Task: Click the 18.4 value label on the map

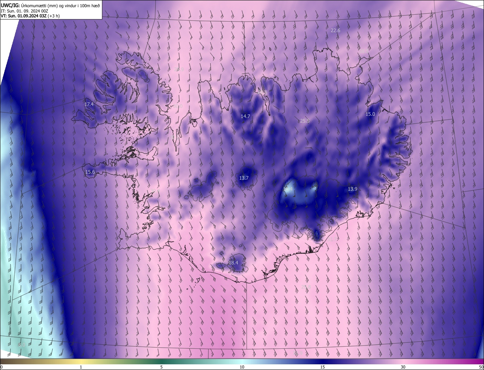Action: pyautogui.click(x=234, y=263)
